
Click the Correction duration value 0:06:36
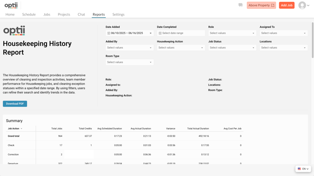coord(147,155)
